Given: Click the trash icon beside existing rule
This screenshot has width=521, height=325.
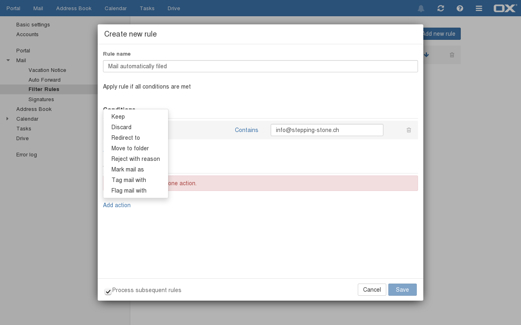Looking at the screenshot, I should pos(452,55).
